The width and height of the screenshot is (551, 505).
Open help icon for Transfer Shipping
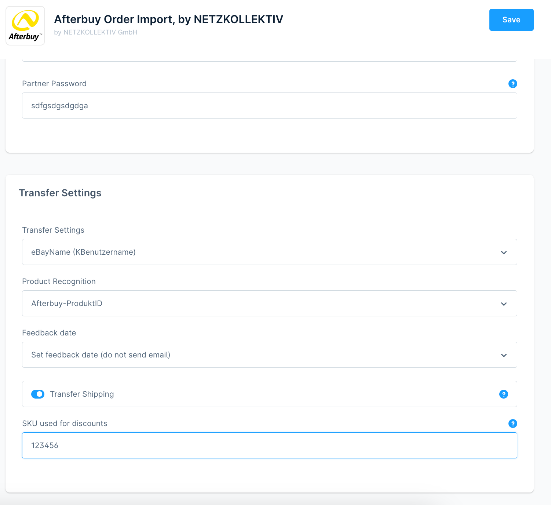[503, 394]
